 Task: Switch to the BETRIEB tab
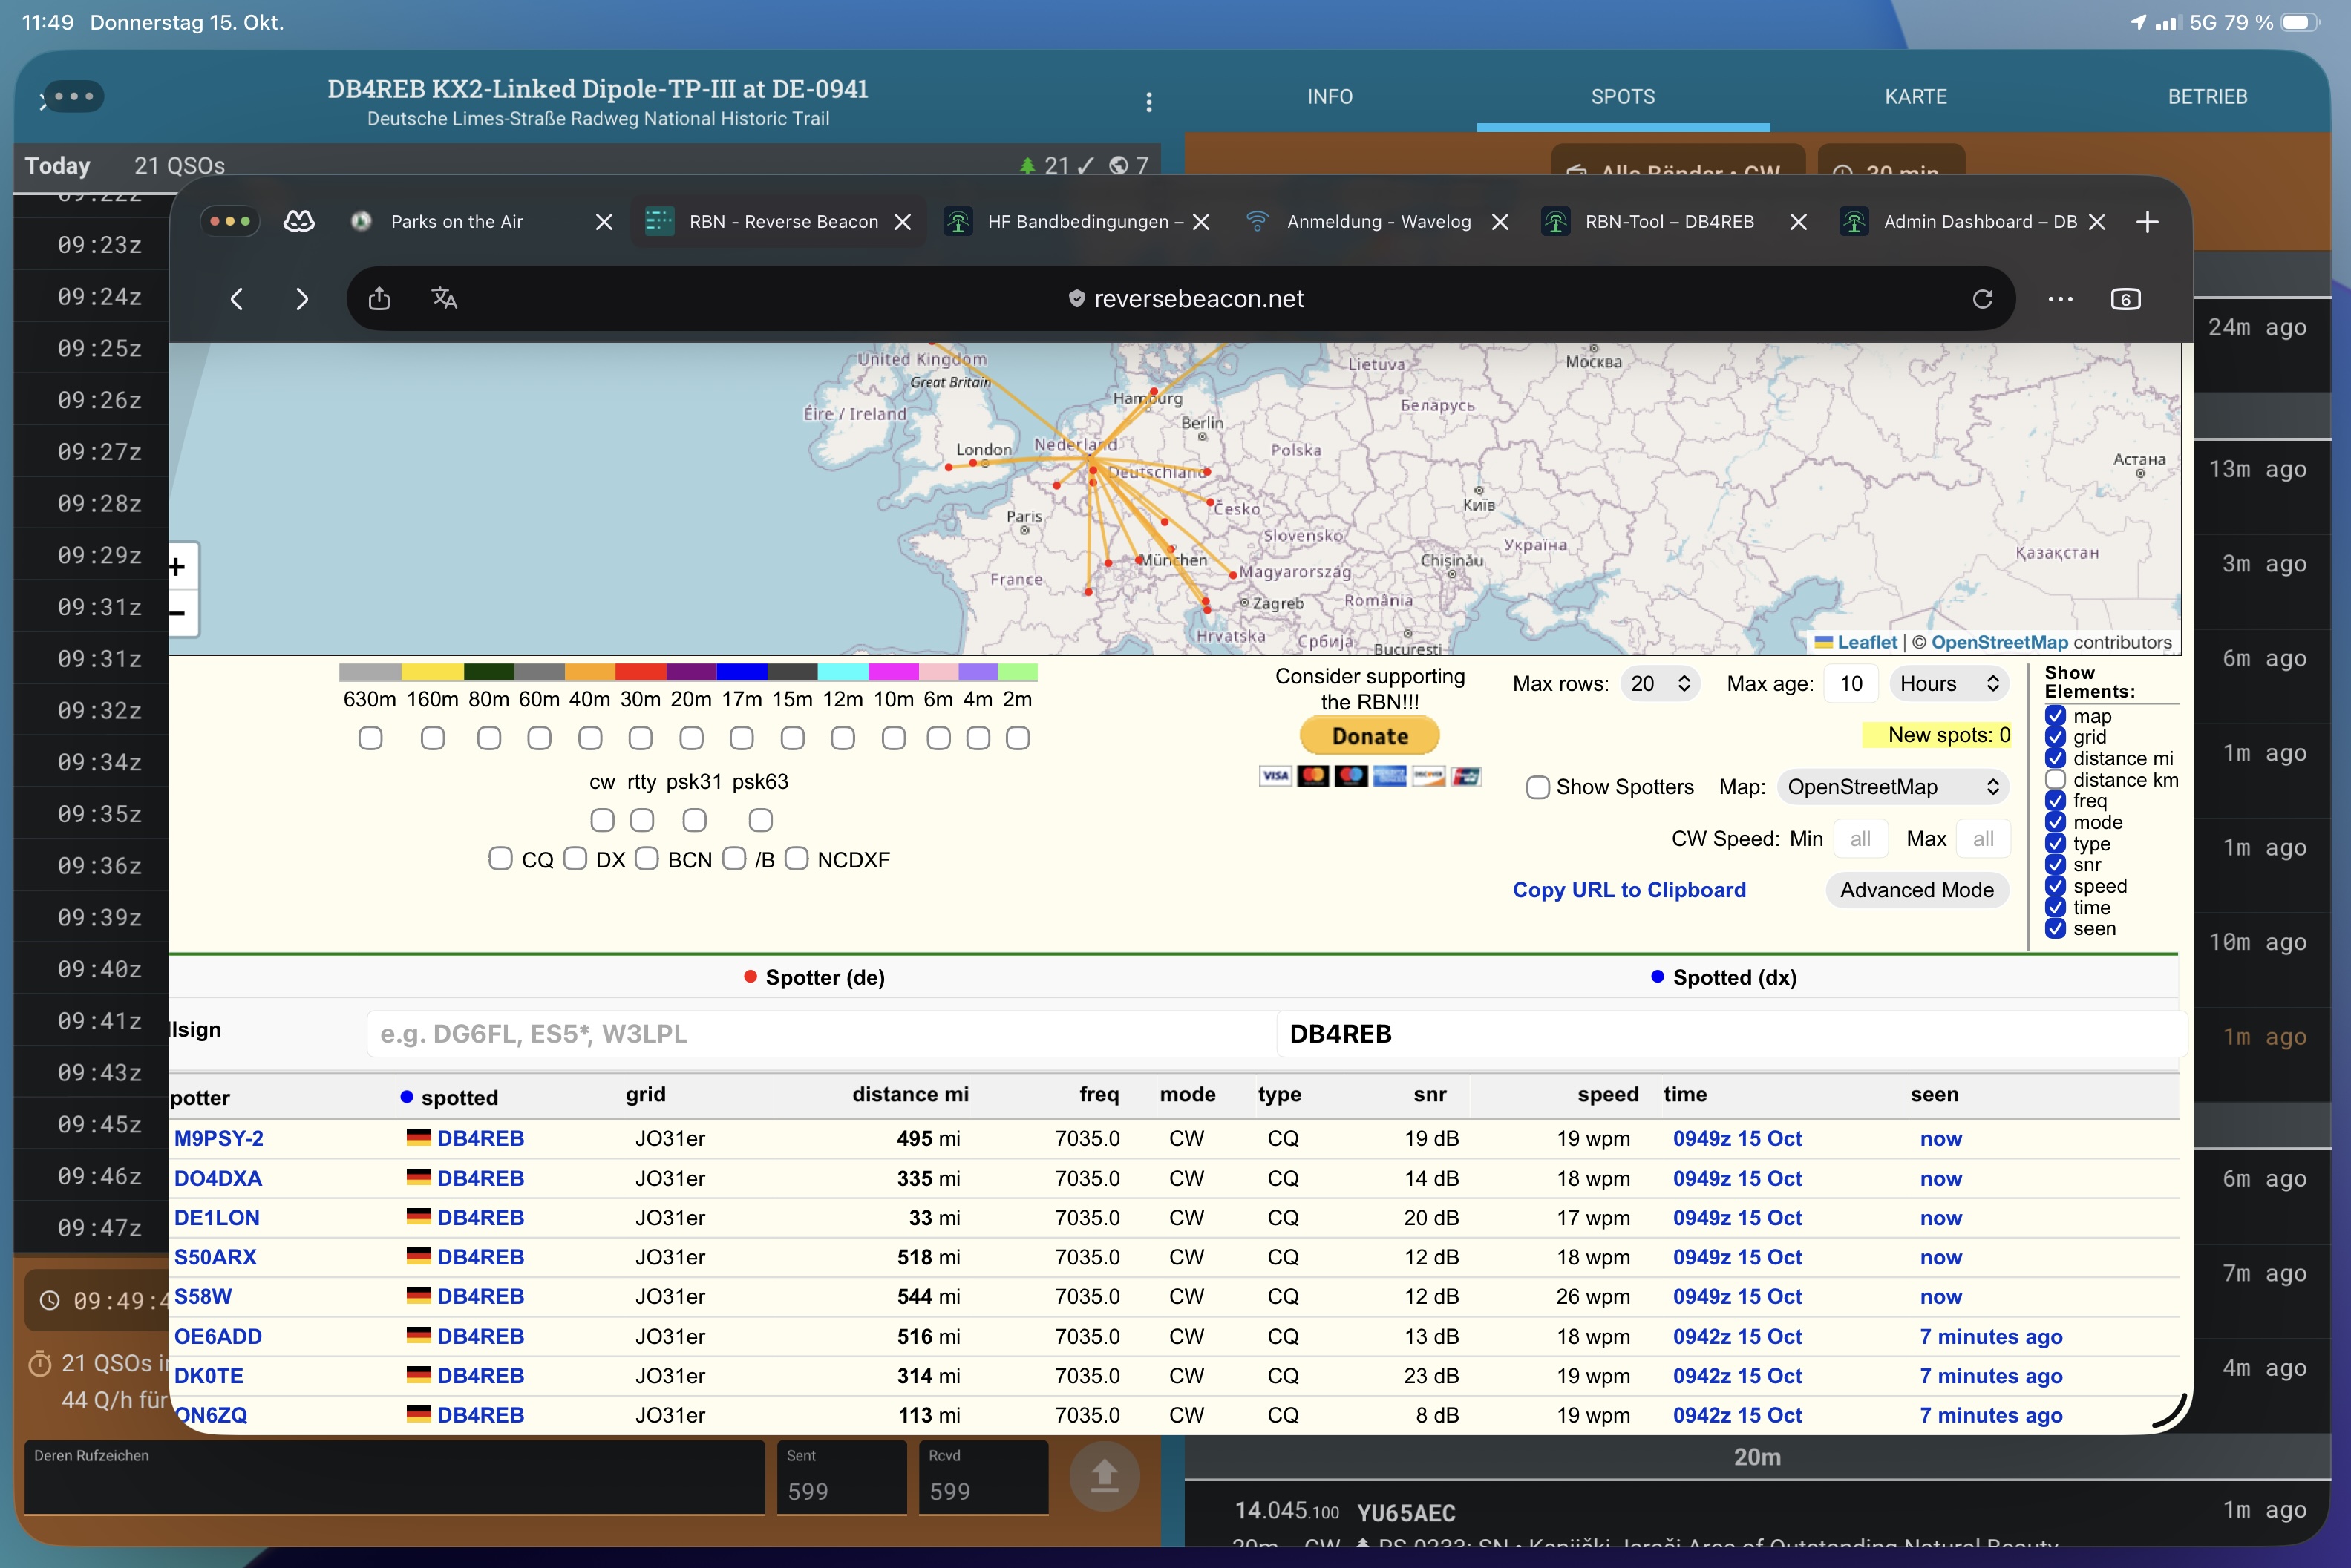tap(2207, 97)
